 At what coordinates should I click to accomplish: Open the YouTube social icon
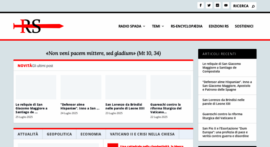pyautogui.click(x=226, y=5)
